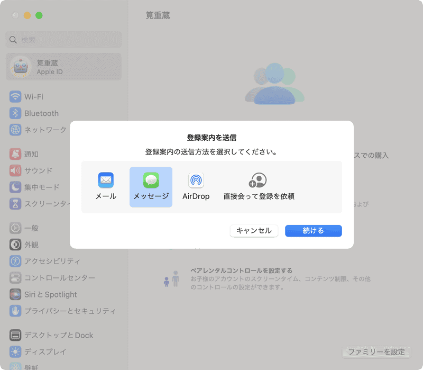The width and height of the screenshot is (423, 370).
Task: Click the 検索 search field
Action: point(63,39)
